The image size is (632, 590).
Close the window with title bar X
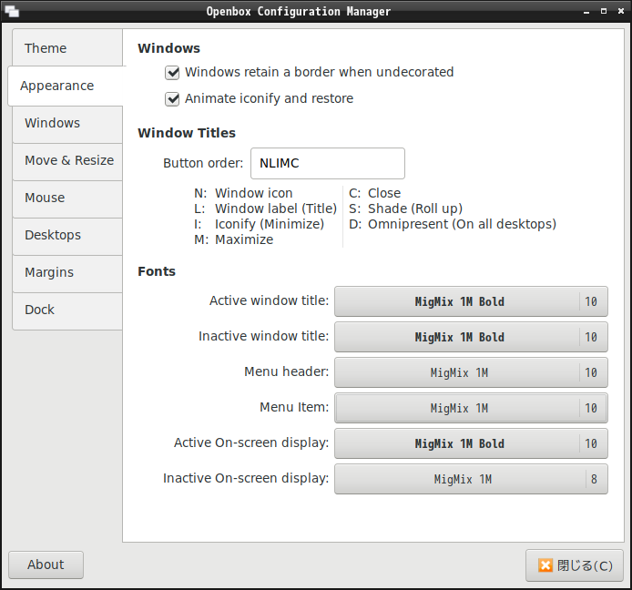621,11
